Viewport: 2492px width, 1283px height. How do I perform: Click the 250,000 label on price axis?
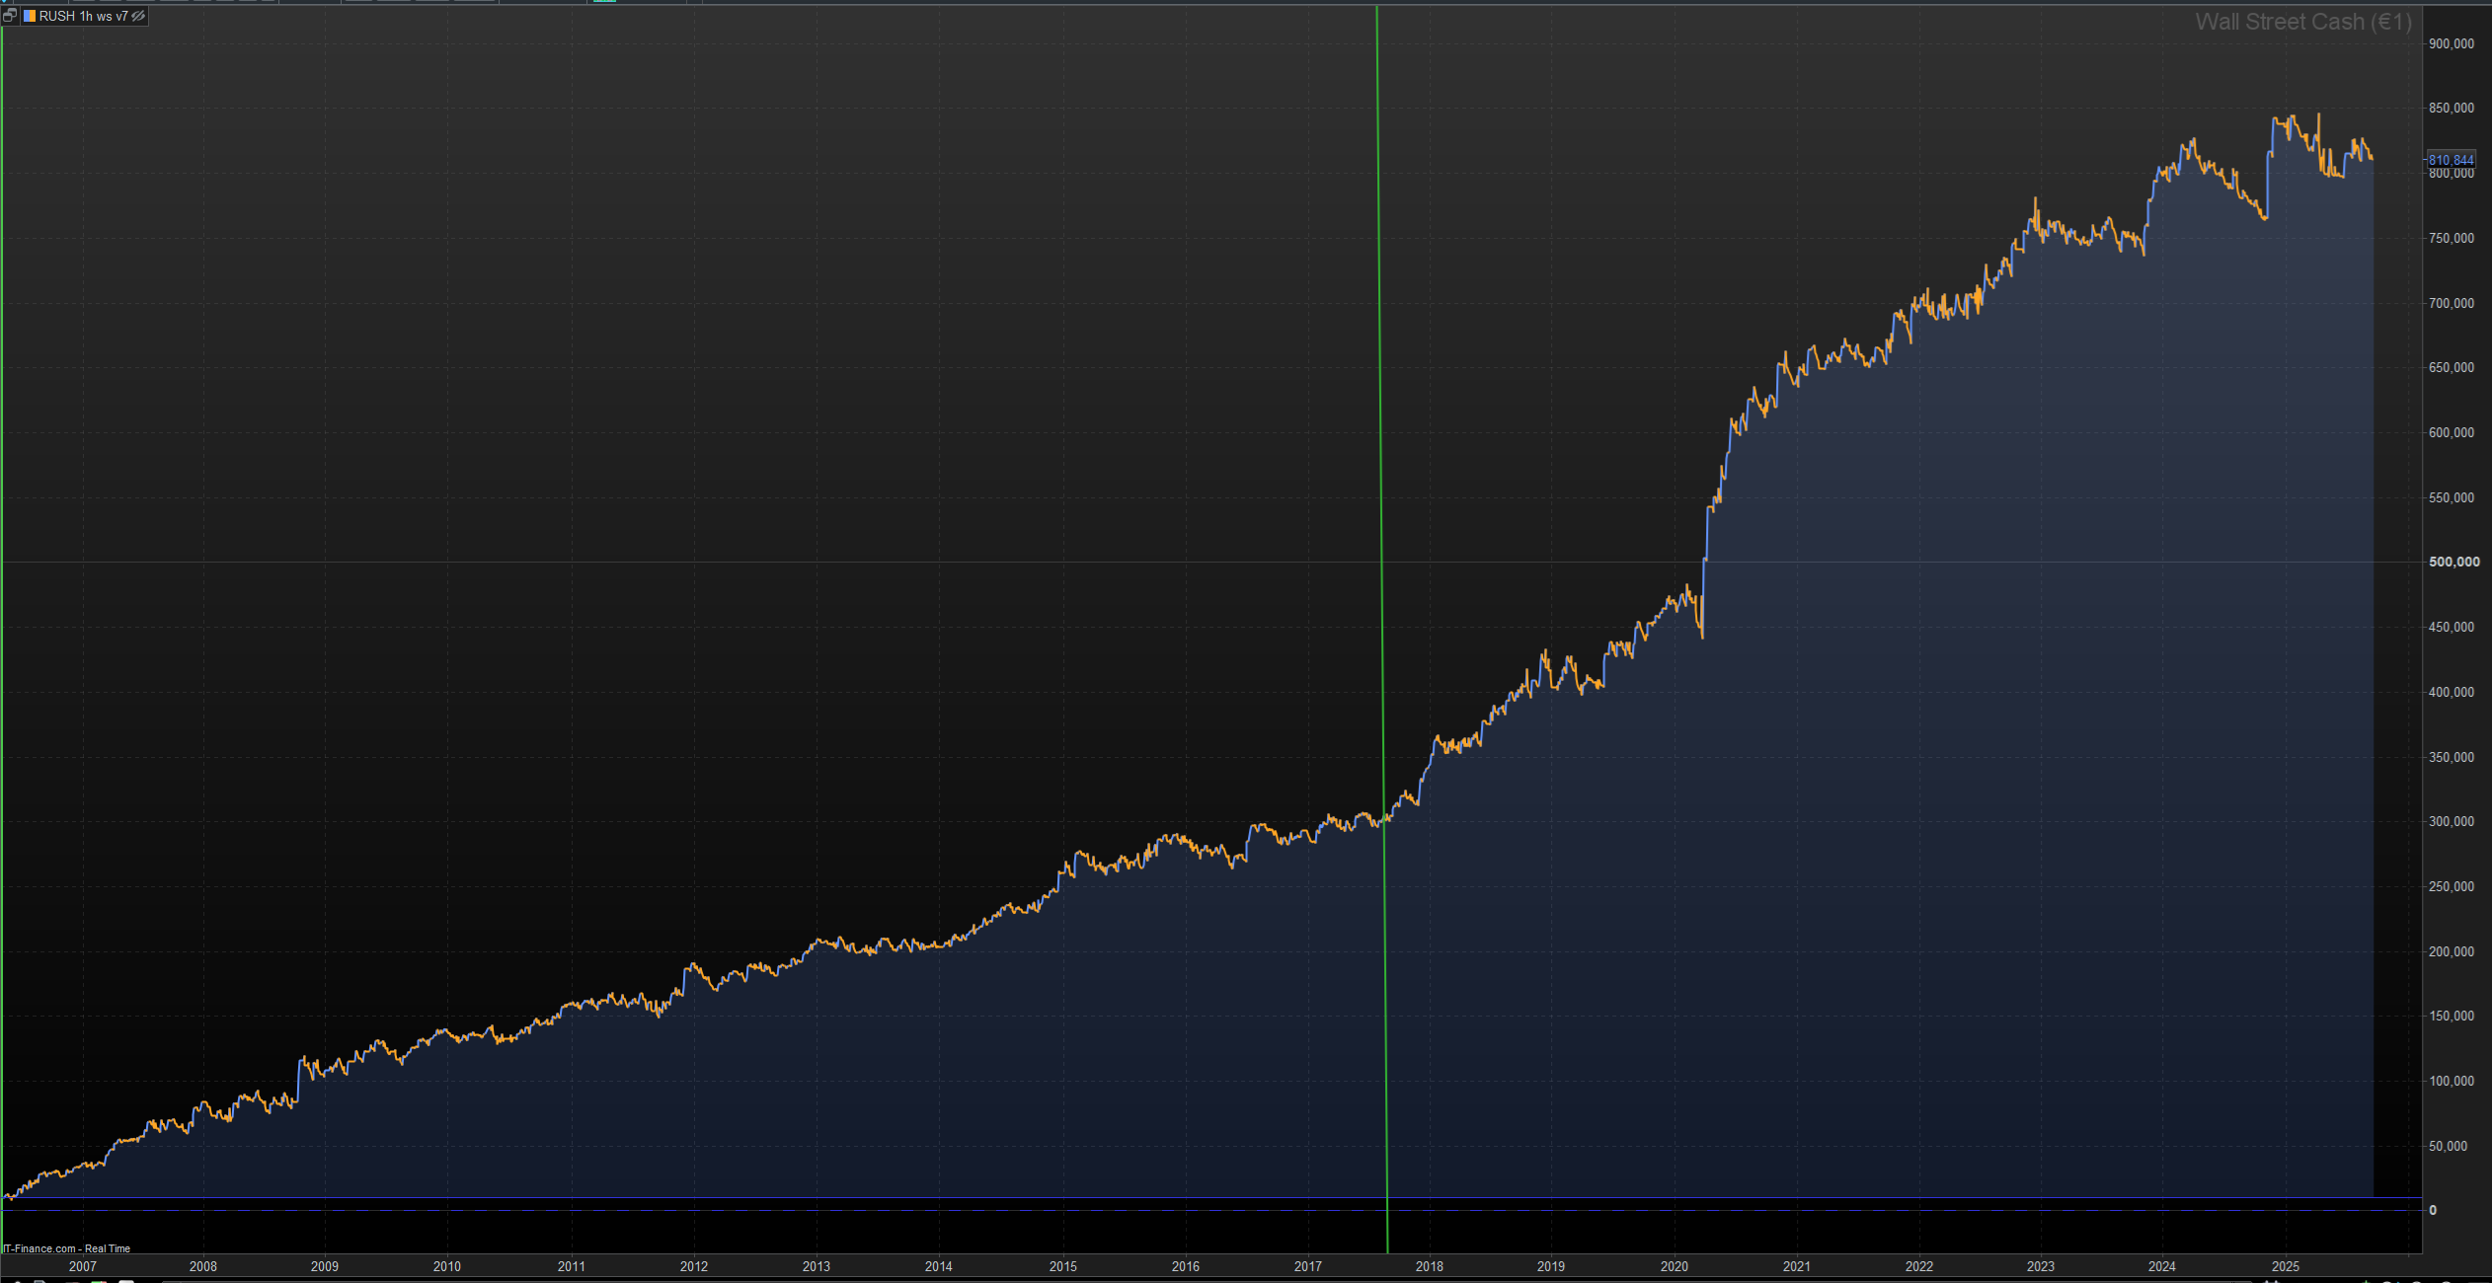pos(2451,886)
